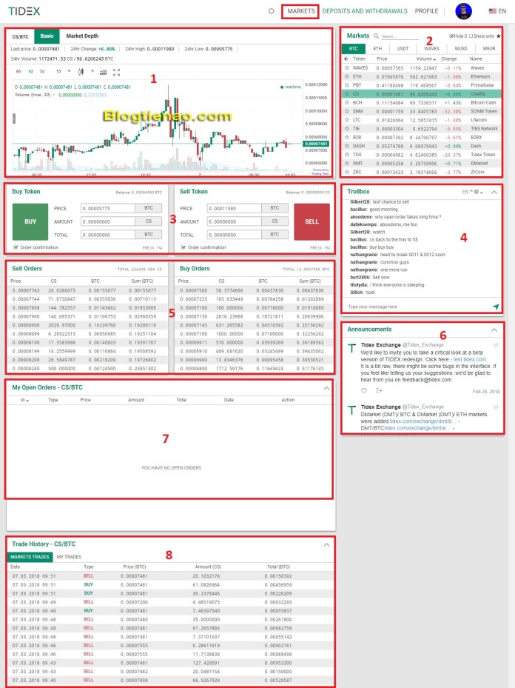Click the red SELL button
Screen dimensions: 515x688
[x=312, y=221]
